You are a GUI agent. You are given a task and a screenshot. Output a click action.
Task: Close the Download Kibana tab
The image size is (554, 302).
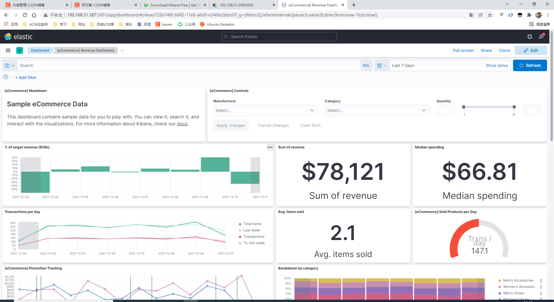pos(205,5)
